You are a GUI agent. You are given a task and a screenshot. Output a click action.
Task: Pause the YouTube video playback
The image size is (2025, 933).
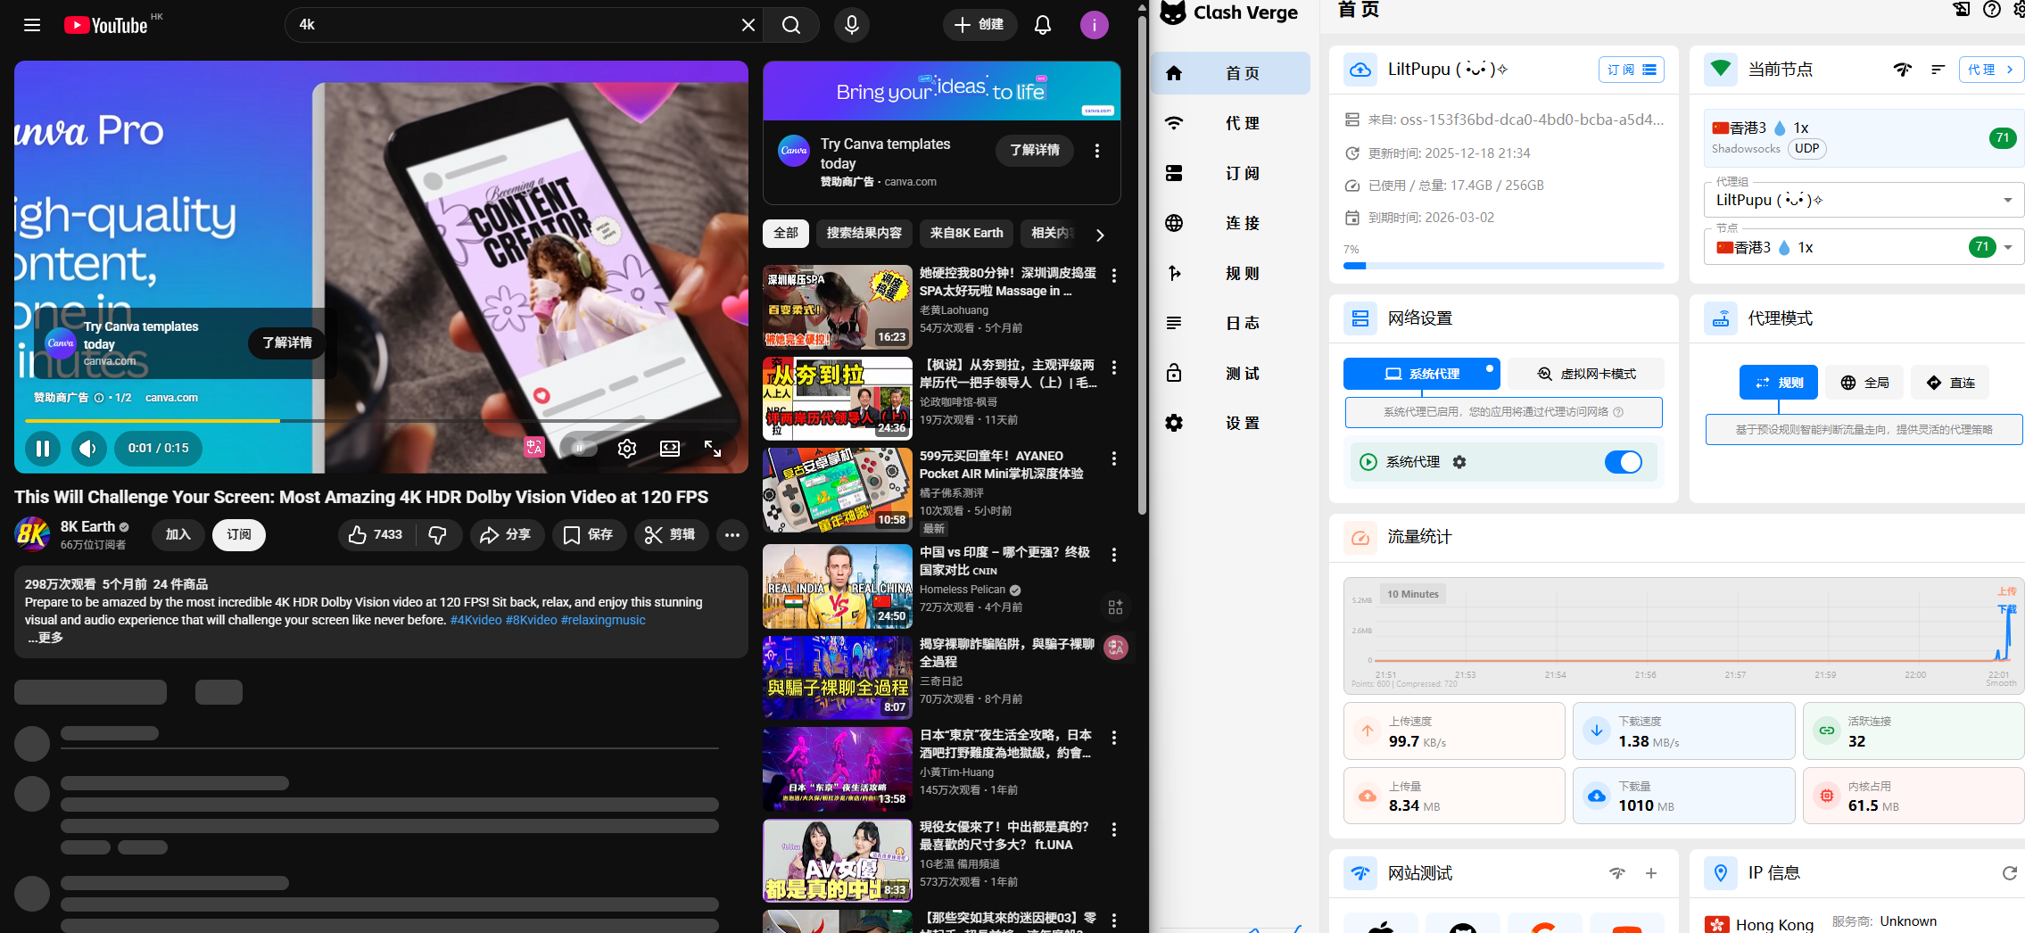(x=42, y=449)
